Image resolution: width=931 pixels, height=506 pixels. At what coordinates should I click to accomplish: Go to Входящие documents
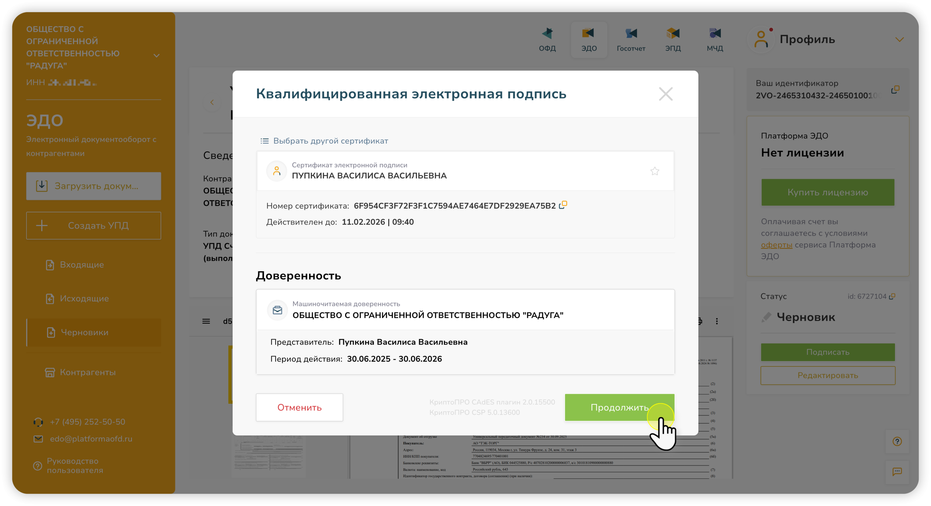pyautogui.click(x=82, y=265)
